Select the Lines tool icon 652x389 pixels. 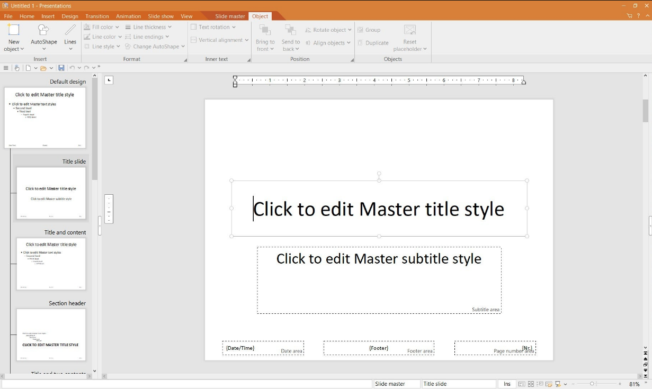click(70, 30)
